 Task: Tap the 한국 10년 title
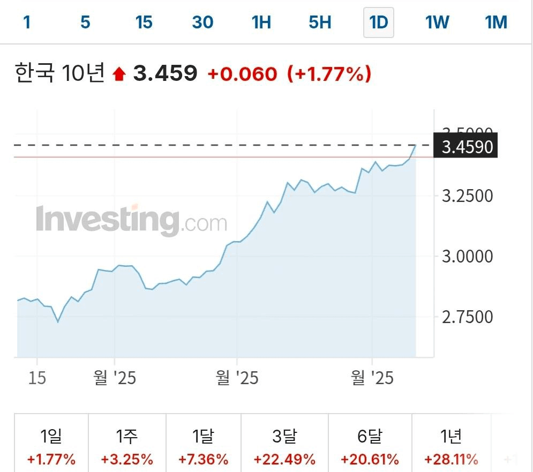[x=59, y=73]
